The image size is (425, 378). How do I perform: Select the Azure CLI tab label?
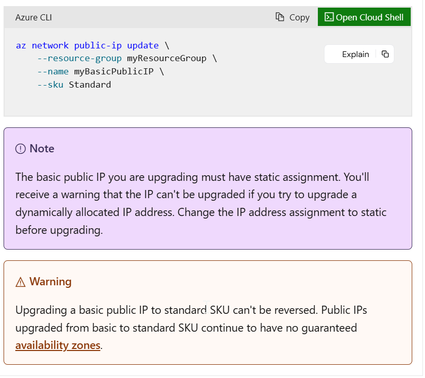[34, 17]
